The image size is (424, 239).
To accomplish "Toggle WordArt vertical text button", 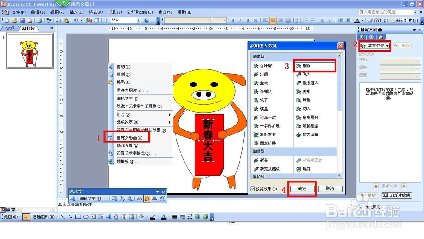I will (x=147, y=199).
